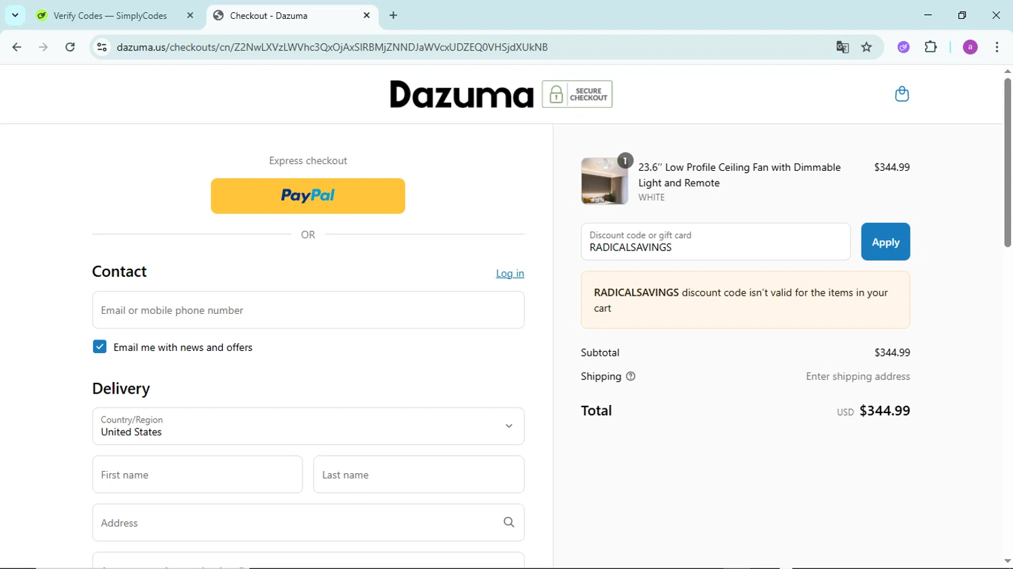Click the Log in link

click(510, 273)
